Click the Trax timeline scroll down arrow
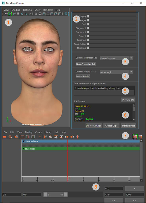 141,180
